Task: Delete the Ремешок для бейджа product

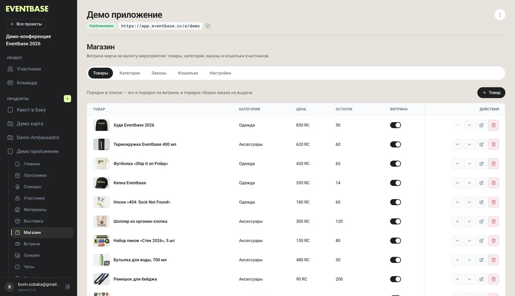Action: 493,279
